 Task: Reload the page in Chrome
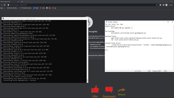click(x=5, y=5)
